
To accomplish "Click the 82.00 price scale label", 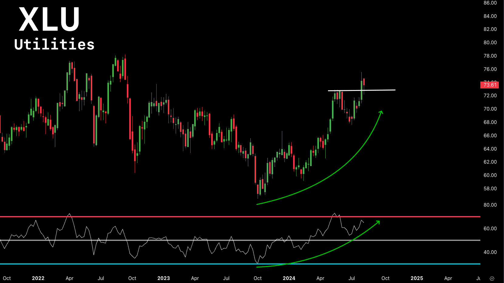I will (x=490, y=29).
